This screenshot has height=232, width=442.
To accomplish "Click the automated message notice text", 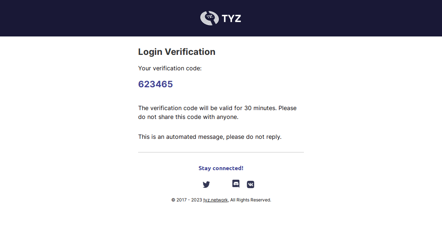I will point(210,137).
